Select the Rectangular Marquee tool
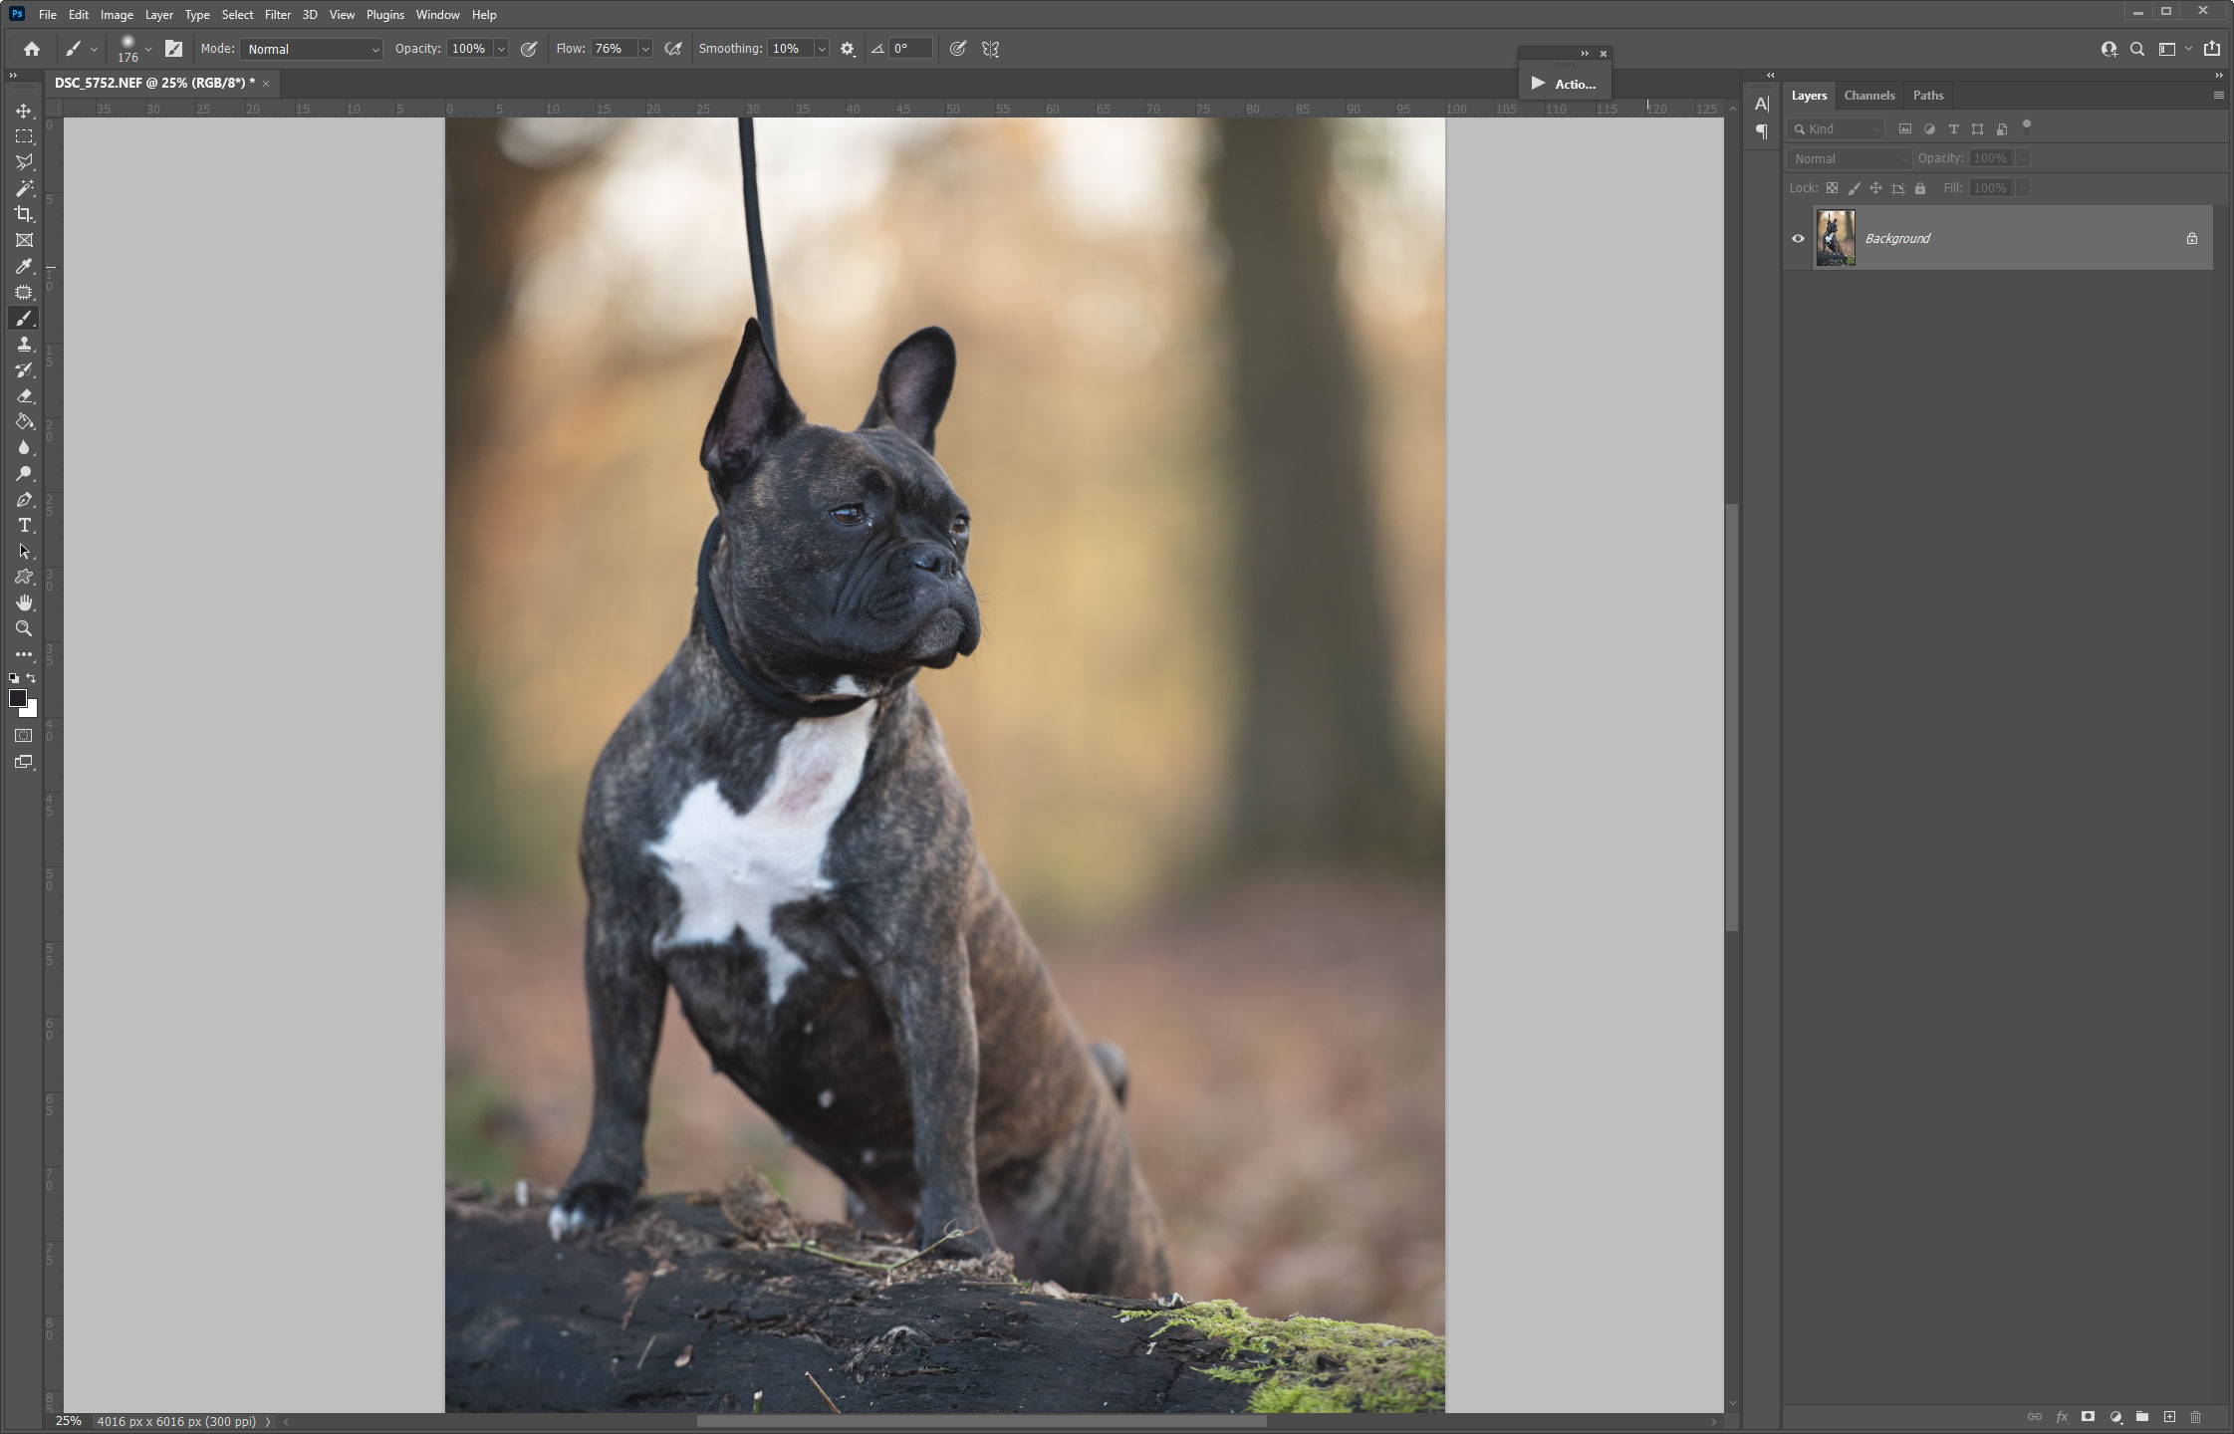The image size is (2234, 1434). pyautogui.click(x=24, y=136)
